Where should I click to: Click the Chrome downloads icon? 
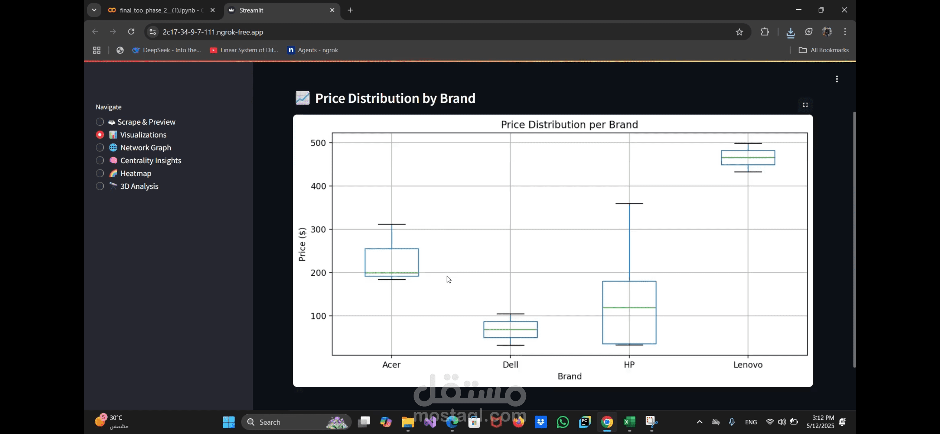790,32
